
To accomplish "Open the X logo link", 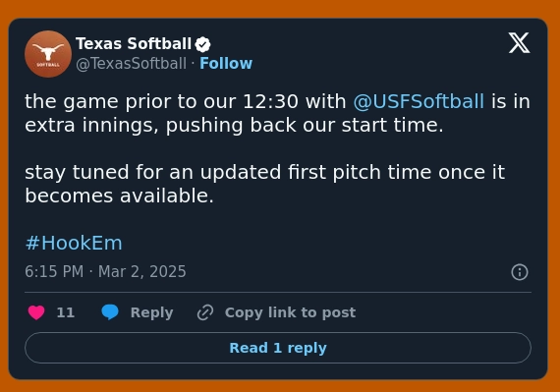I will coord(520,43).
